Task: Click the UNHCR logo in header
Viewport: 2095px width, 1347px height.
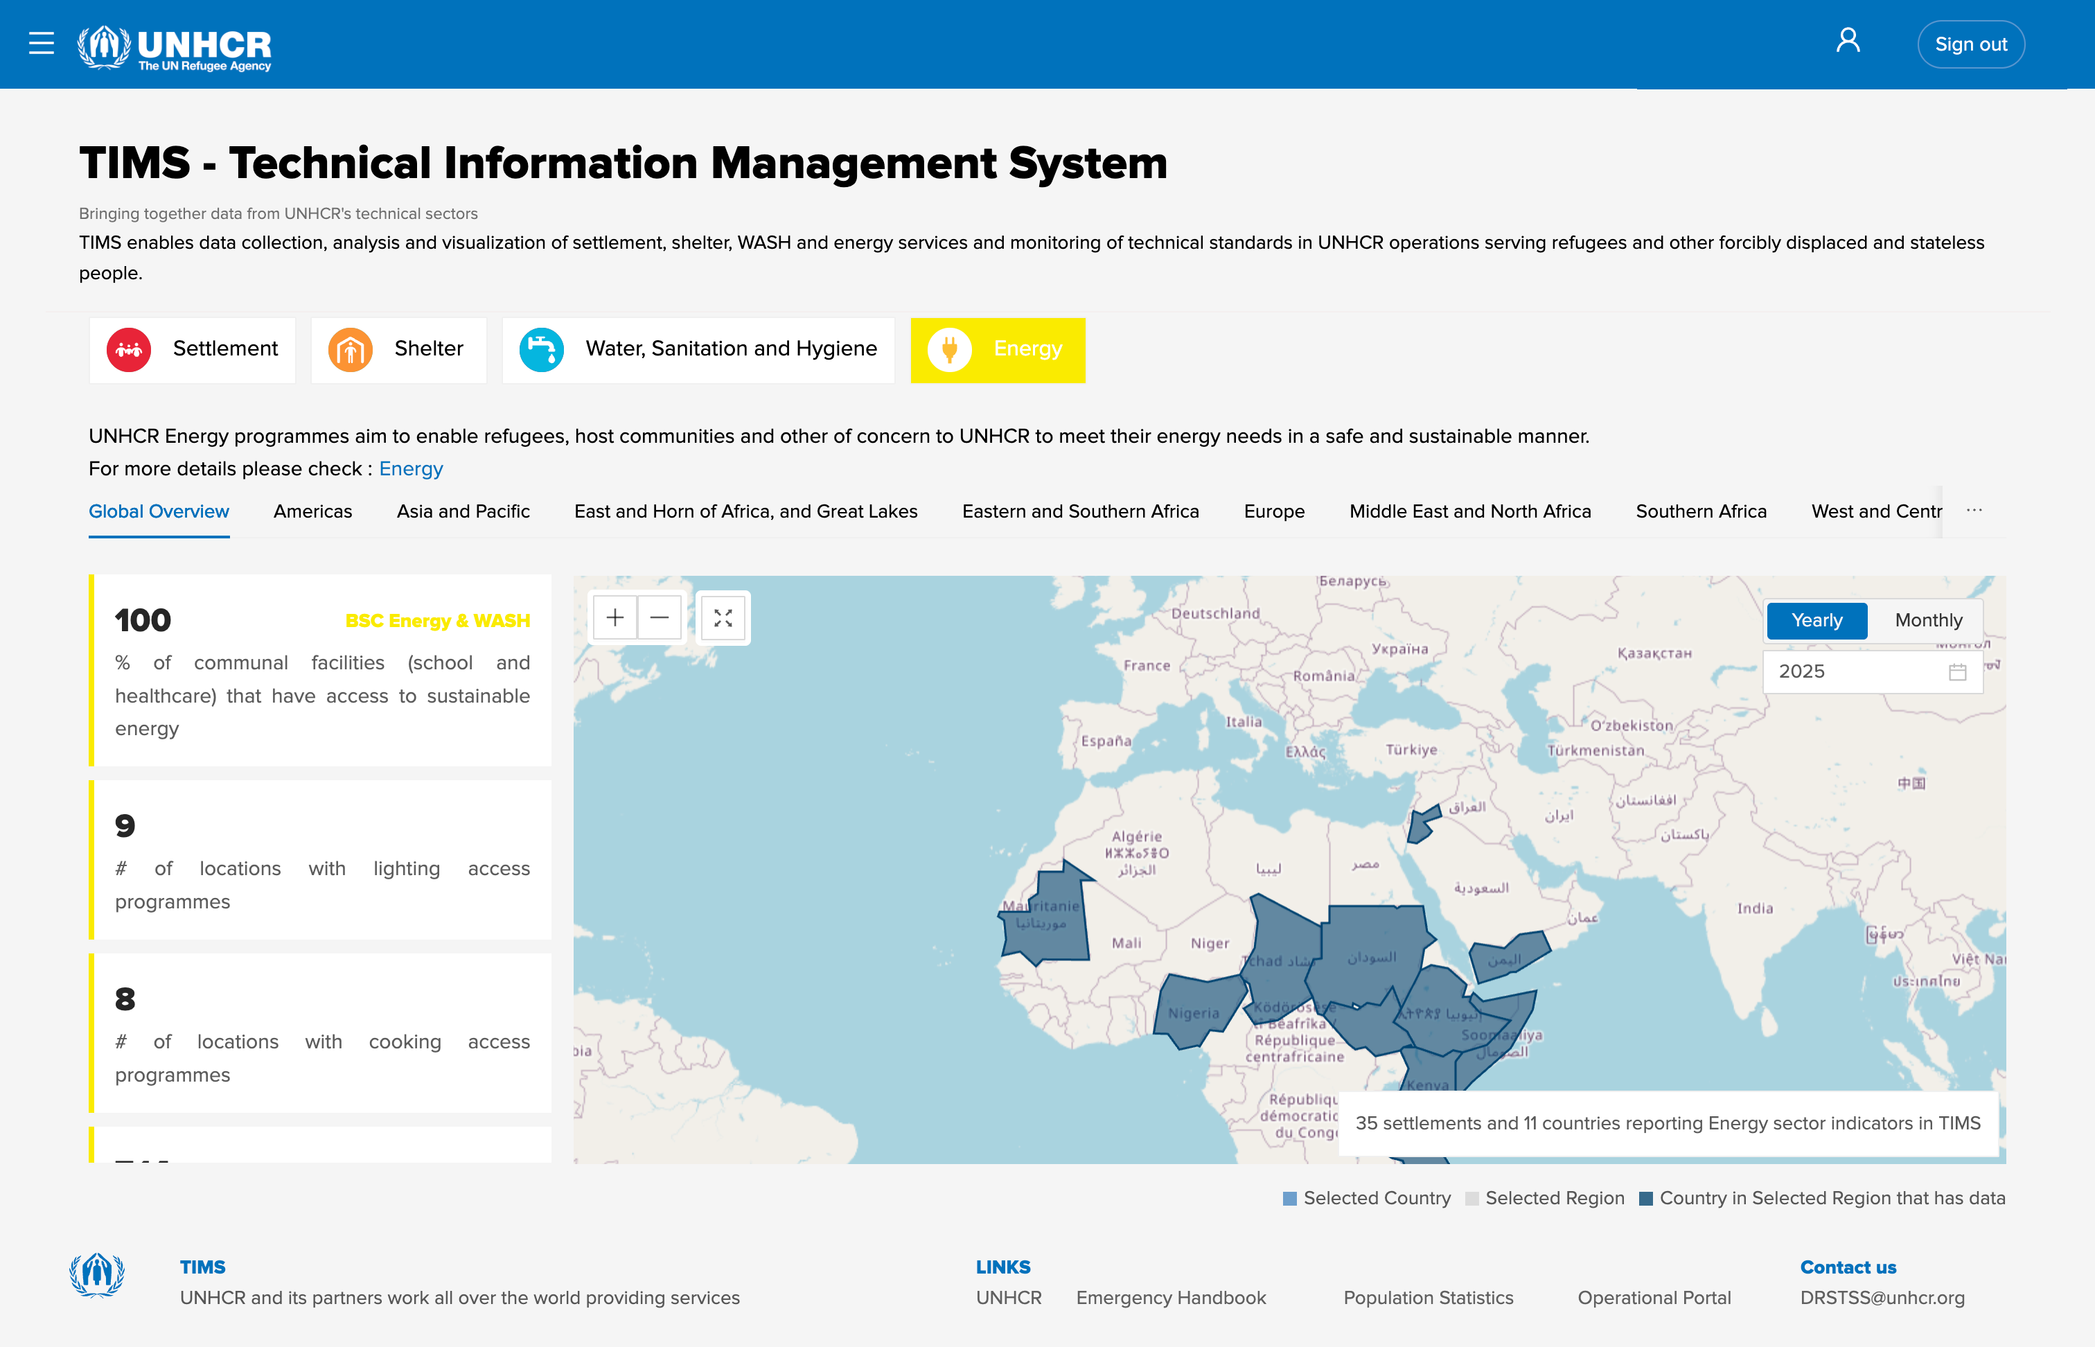Action: 175,47
